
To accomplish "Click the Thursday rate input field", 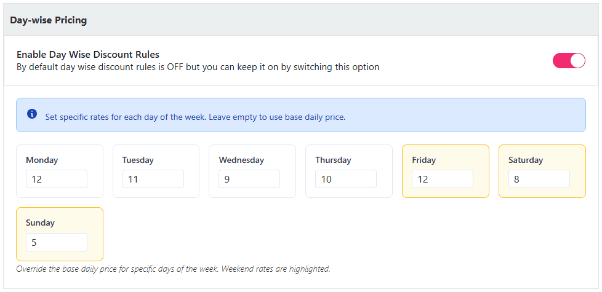I will (x=346, y=179).
